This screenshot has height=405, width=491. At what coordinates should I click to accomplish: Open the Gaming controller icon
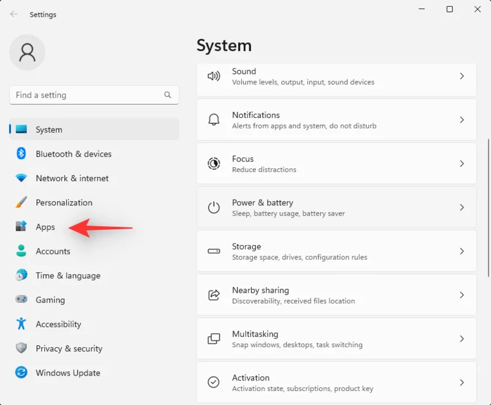pyautogui.click(x=20, y=300)
